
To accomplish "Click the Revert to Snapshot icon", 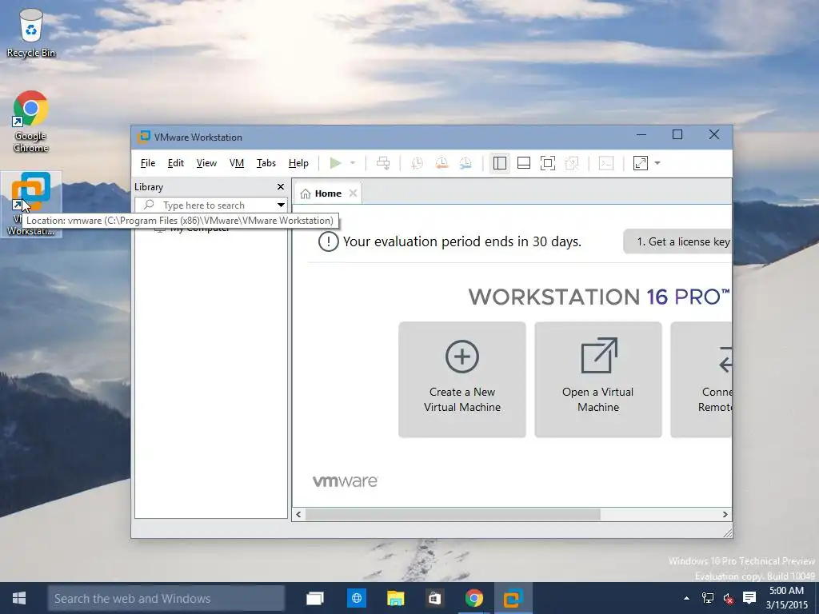I will [x=441, y=163].
